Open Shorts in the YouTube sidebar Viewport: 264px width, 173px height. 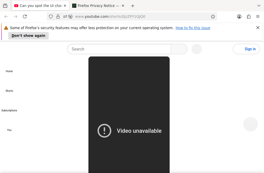tap(9, 91)
